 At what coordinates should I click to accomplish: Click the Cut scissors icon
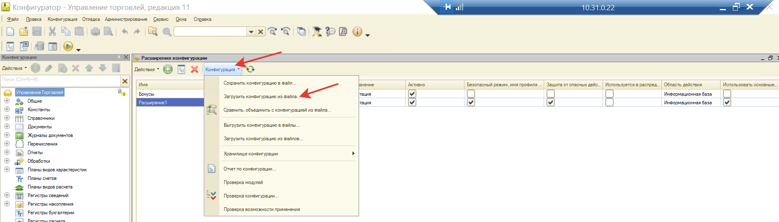click(x=52, y=31)
